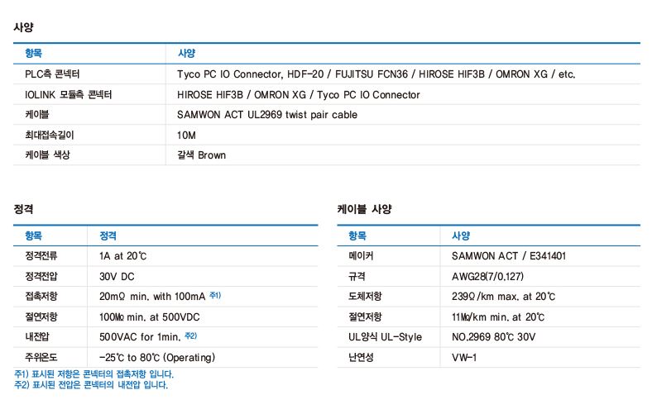Click '항목' header in the 정격 table
Viewport: 652px width, 414px height.
[x=33, y=236]
